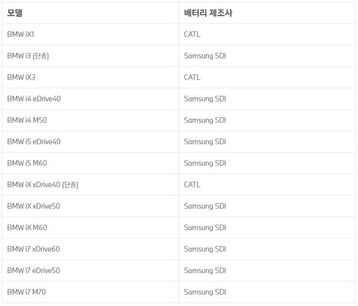Image resolution: width=358 pixels, height=306 pixels.
Task: Select the BMW i5 M60 cell
Action: pos(27,163)
